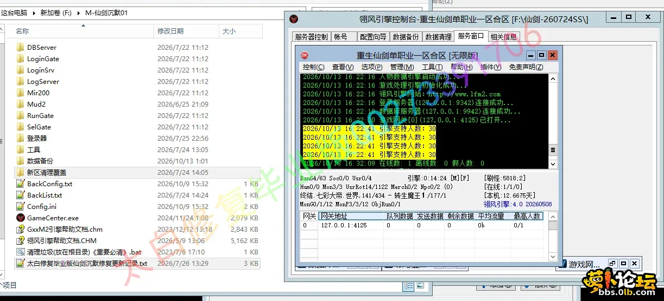Select the RunGate folder icon
Image resolution: width=664 pixels, height=301 pixels.
pyautogui.click(x=20, y=116)
